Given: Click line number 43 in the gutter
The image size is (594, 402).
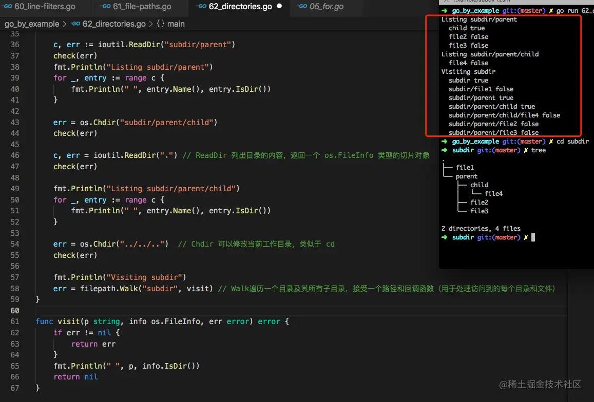Looking at the screenshot, I should (x=15, y=122).
